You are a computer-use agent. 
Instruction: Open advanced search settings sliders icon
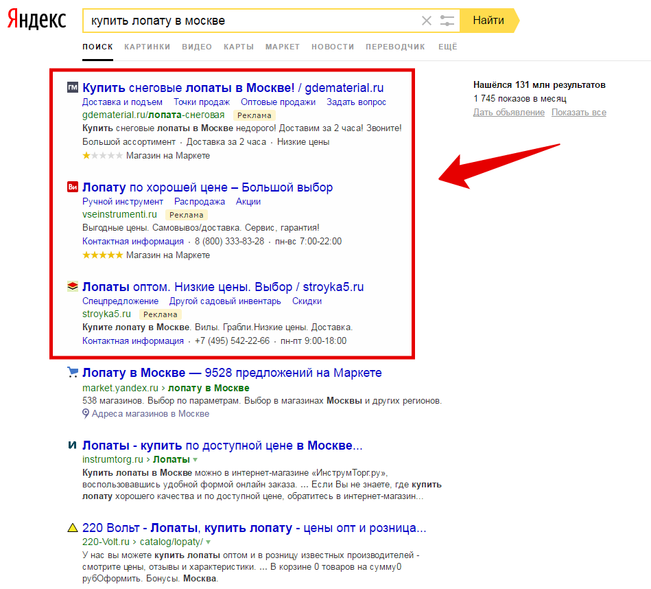447,21
